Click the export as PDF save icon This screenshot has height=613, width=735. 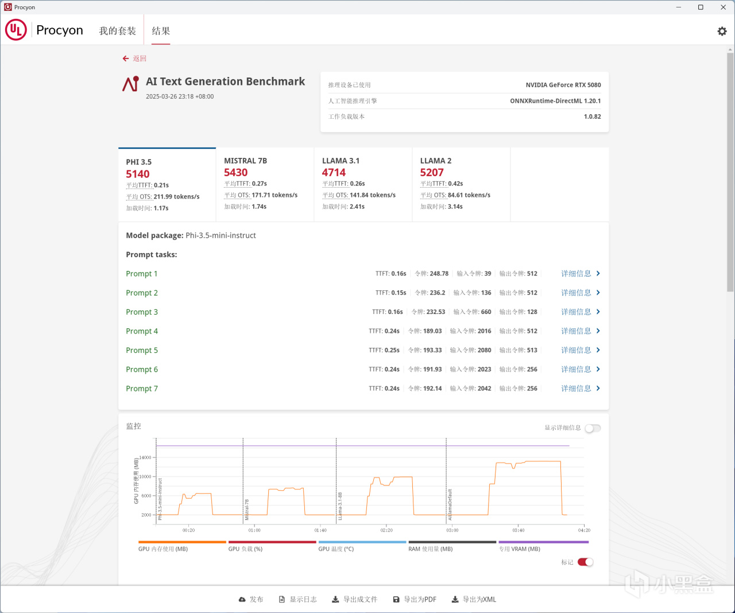(396, 599)
